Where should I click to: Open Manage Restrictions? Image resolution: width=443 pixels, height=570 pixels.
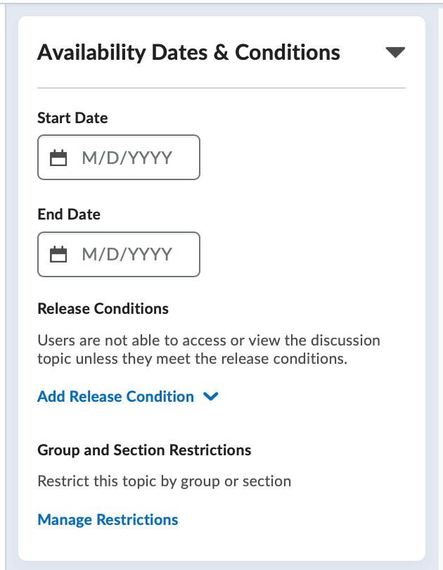coord(107,519)
